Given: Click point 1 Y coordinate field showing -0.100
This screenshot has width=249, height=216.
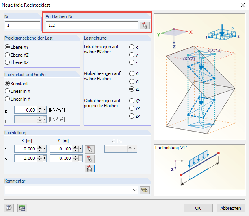Looking at the screenshot, I should coord(61,149).
